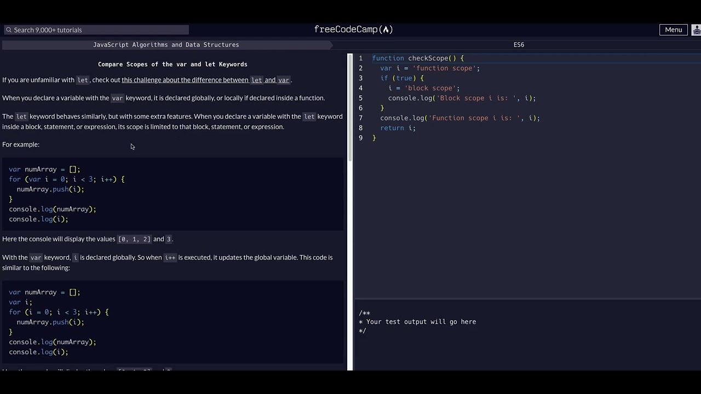Click the 'Block scope i is' console.log line

tap(462, 99)
